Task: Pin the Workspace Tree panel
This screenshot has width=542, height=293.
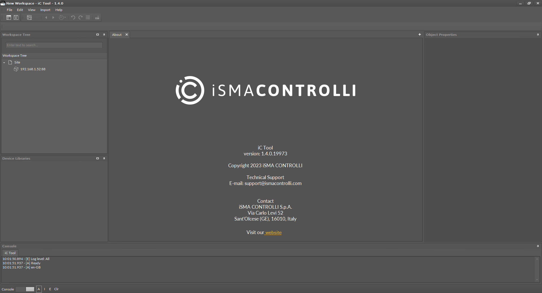Action: click(104, 35)
